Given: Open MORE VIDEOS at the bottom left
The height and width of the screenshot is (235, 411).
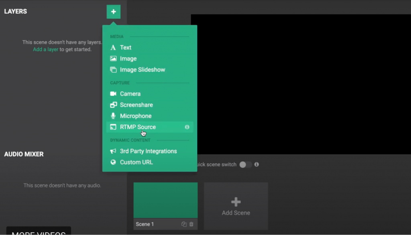Looking at the screenshot, I should click(39, 233).
